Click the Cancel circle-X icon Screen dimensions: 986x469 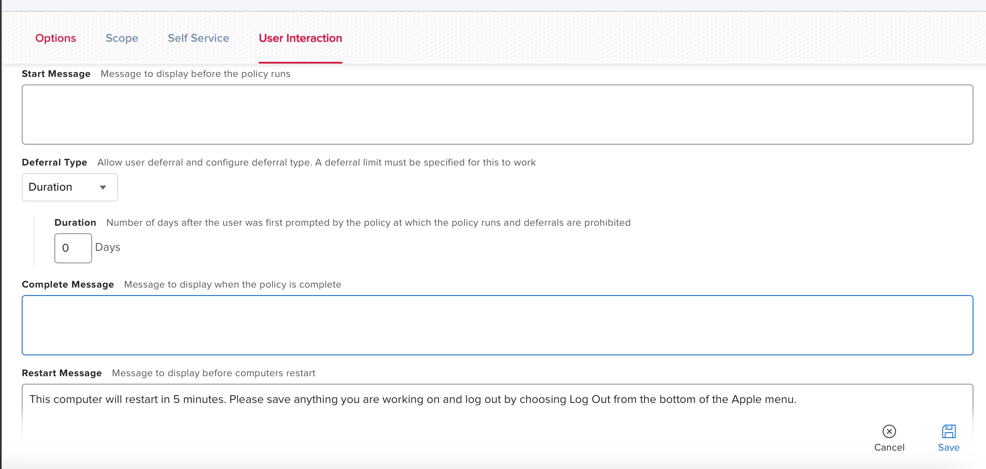pyautogui.click(x=889, y=431)
